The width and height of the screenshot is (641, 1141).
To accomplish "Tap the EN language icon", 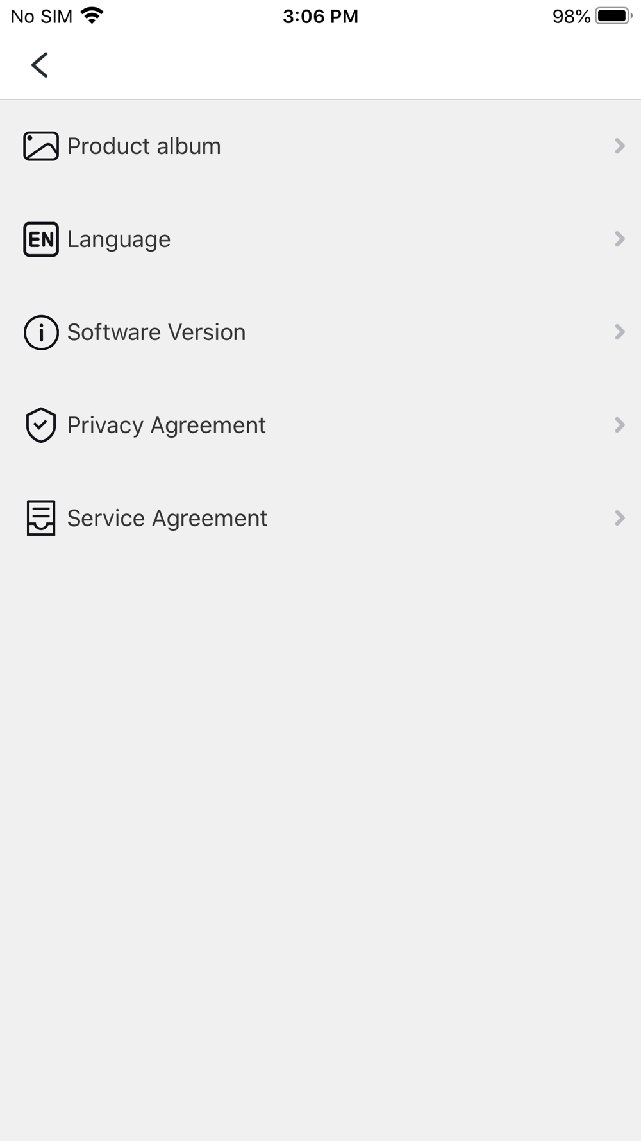I will click(41, 239).
